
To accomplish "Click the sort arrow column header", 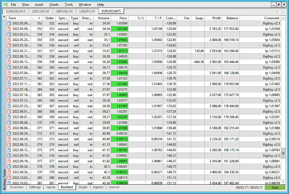I will (37, 18).
